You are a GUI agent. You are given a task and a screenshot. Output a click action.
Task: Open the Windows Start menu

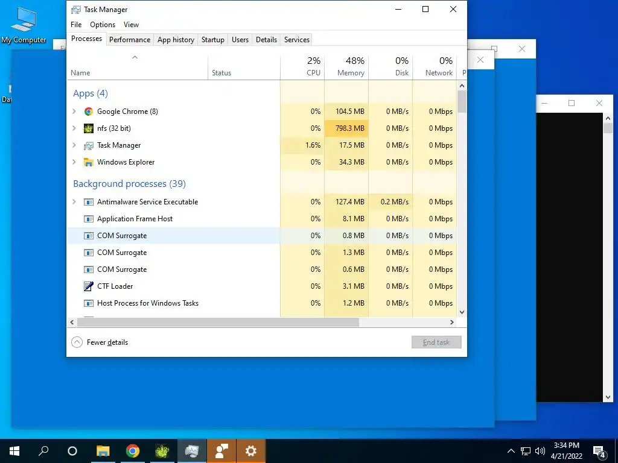[x=14, y=451]
